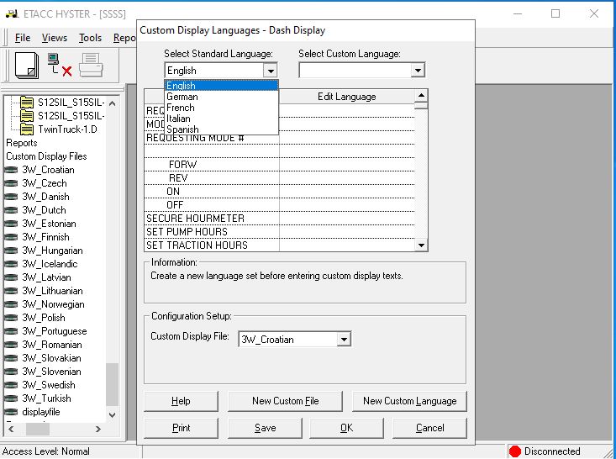
Task: Click the 3W_Czech display file icon
Action: pos(12,183)
